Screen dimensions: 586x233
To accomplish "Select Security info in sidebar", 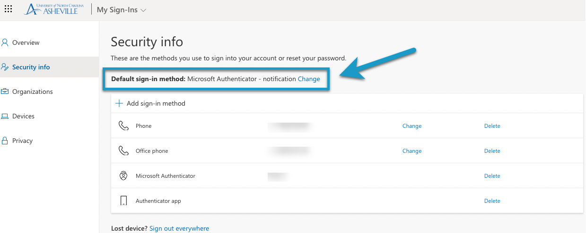I will point(31,67).
